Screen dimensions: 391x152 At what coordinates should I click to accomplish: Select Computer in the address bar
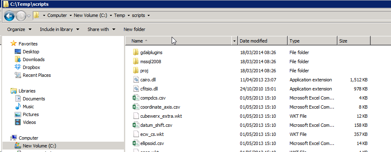pyautogui.click(x=57, y=15)
